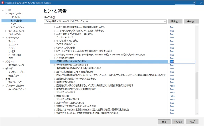The image size is (204, 126).
Task: Select GetIt 依存パッケージ tree item
Action: (x=17, y=89)
